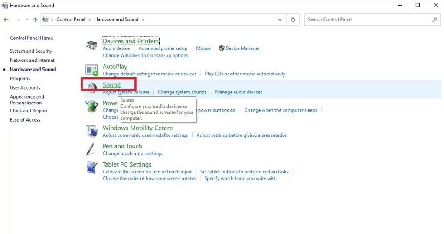Open Control Panel Home
The width and height of the screenshot is (444, 234).
coord(31,38)
